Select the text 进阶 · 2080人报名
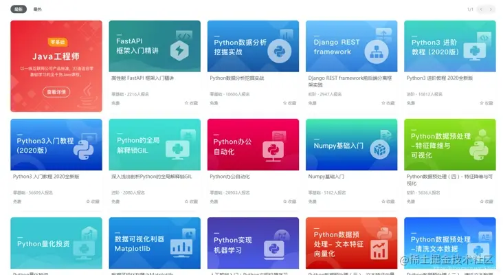The height and width of the screenshot is (275, 503). (x=128, y=193)
